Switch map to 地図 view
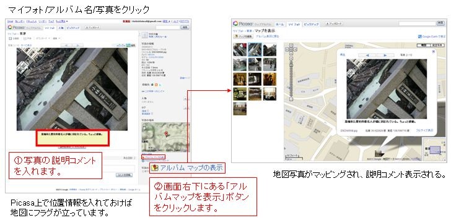Viewport: 456px width, 223px height. (423, 46)
